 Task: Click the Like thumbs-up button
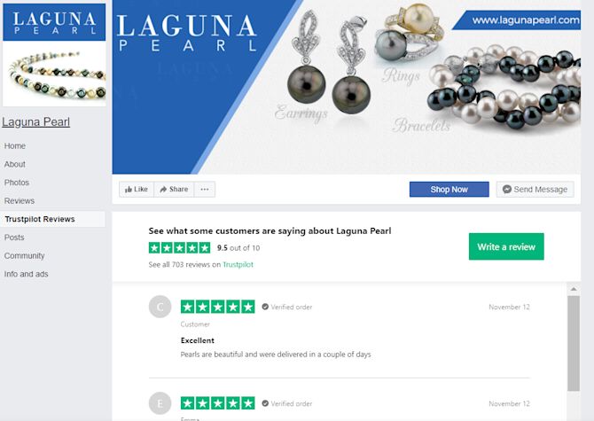pos(137,190)
